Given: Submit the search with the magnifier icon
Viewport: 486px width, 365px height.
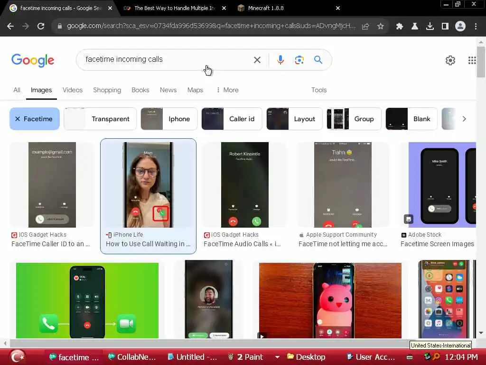Looking at the screenshot, I should pyautogui.click(x=318, y=59).
